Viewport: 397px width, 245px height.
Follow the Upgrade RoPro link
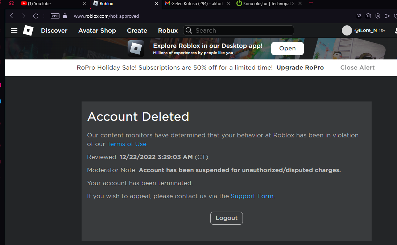(x=300, y=67)
